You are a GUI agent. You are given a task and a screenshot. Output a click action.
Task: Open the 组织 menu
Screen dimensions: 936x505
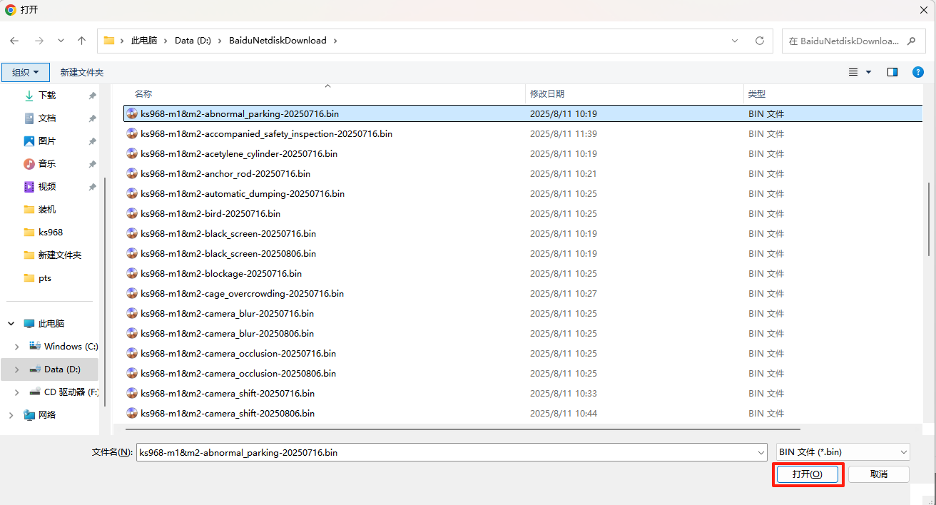[x=26, y=72]
